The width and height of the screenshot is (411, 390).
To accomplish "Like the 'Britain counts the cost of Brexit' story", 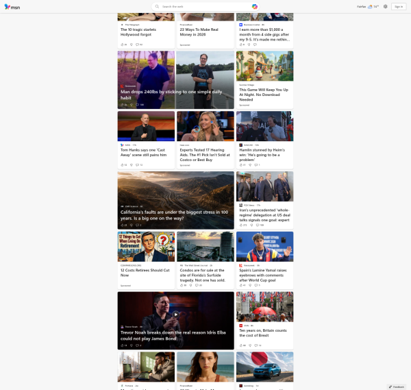I will [242, 345].
